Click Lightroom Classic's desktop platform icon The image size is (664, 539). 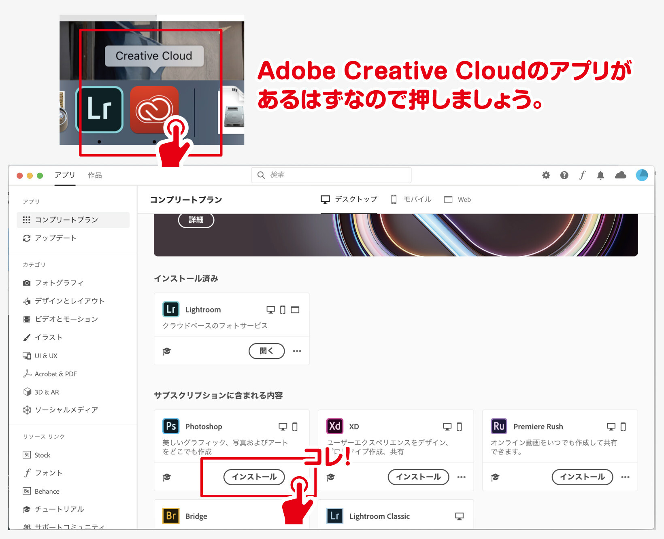click(459, 516)
